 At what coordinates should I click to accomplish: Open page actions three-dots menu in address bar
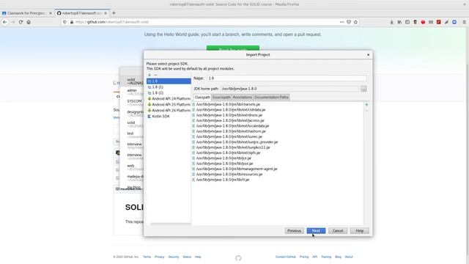[341, 22]
